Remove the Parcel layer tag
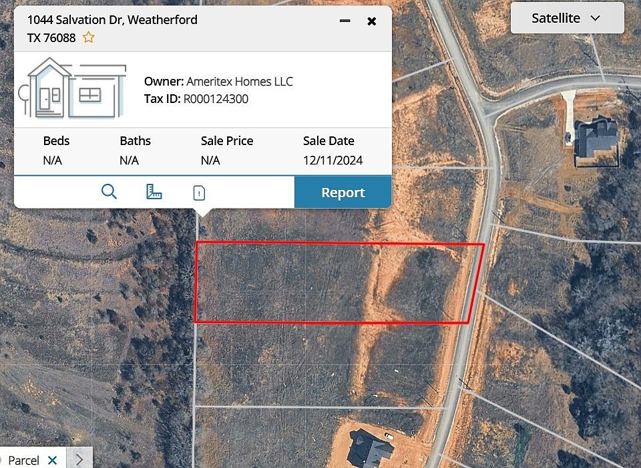Viewport: 641px width, 468px height. 52,460
